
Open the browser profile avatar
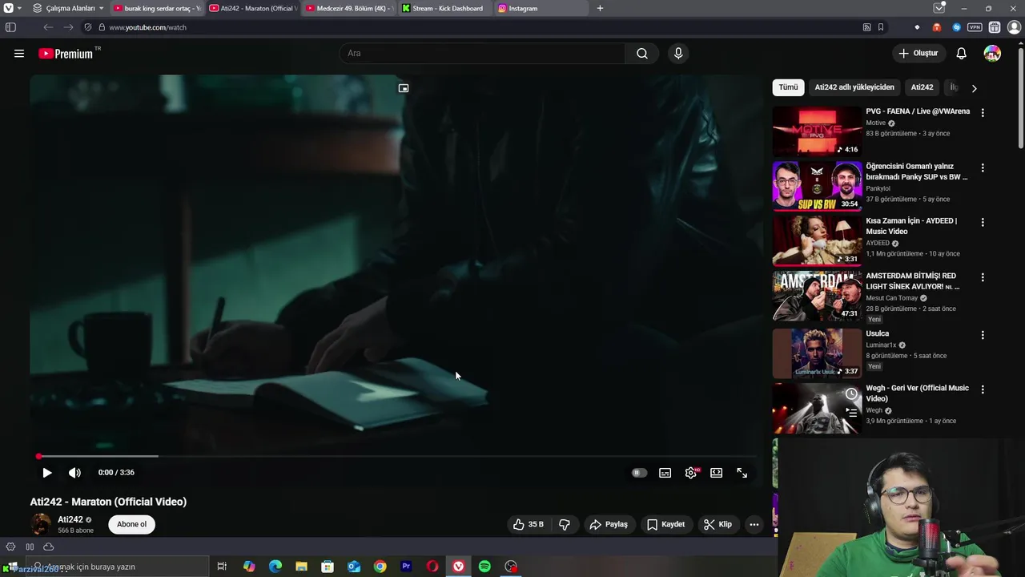click(1014, 27)
